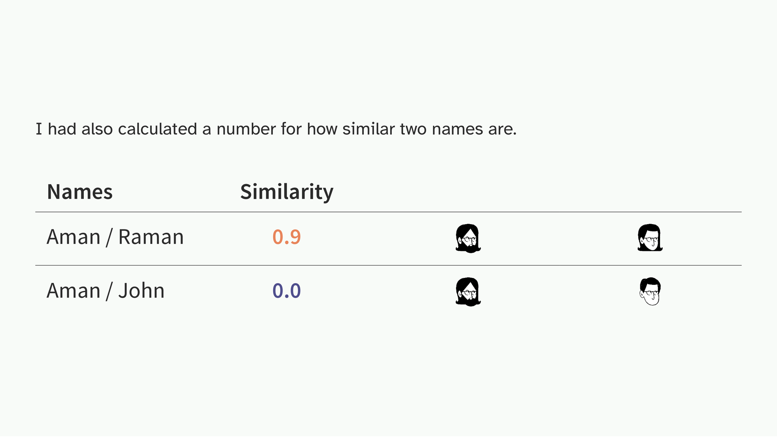Click the Similarity column header
This screenshot has height=437, width=777.
tap(287, 192)
